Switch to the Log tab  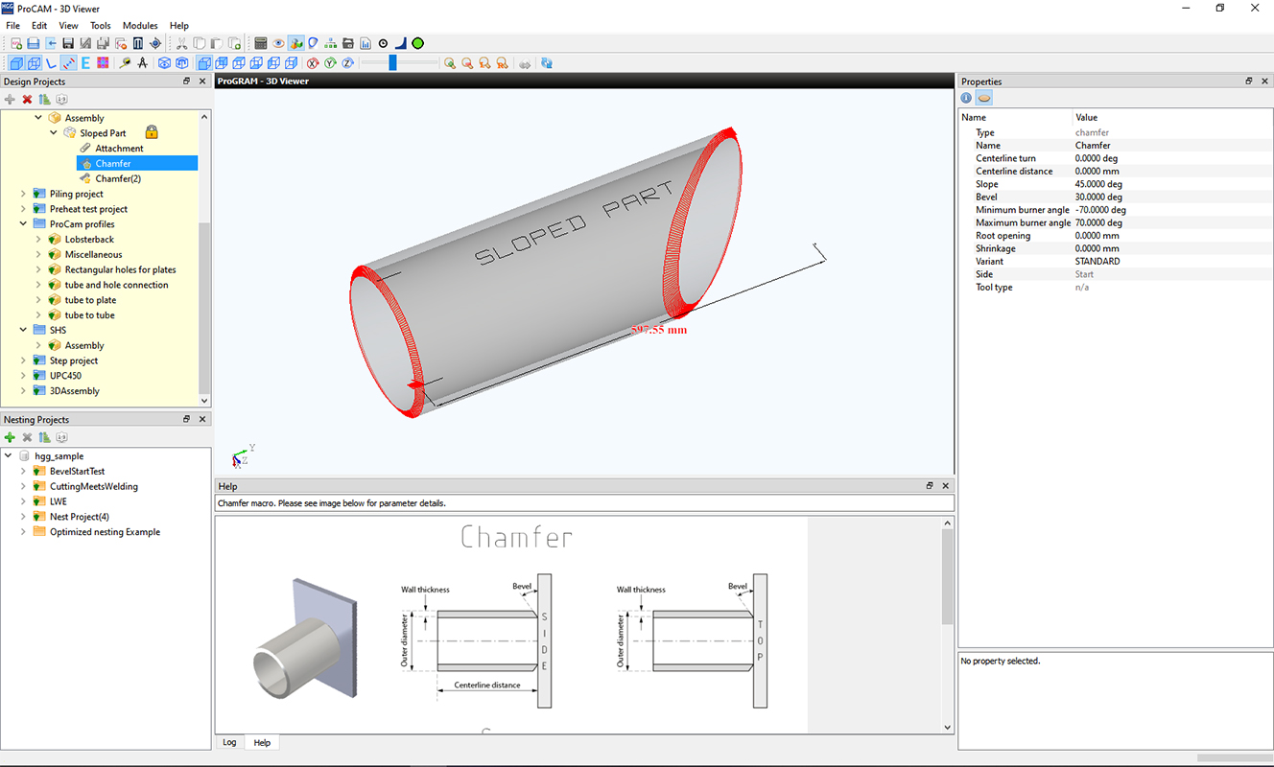(229, 742)
